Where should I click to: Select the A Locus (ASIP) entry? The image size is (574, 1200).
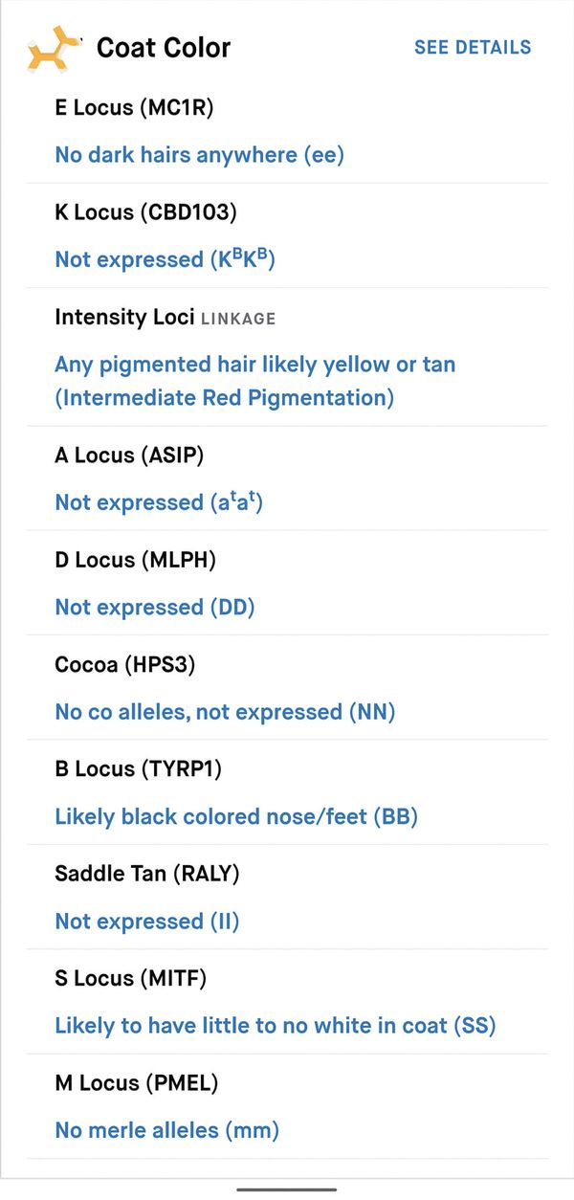(x=287, y=478)
